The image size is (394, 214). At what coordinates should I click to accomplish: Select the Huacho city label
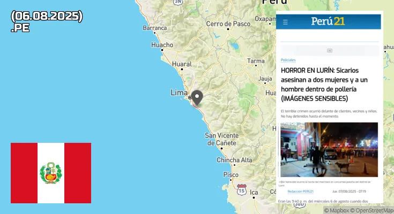pos(162,45)
